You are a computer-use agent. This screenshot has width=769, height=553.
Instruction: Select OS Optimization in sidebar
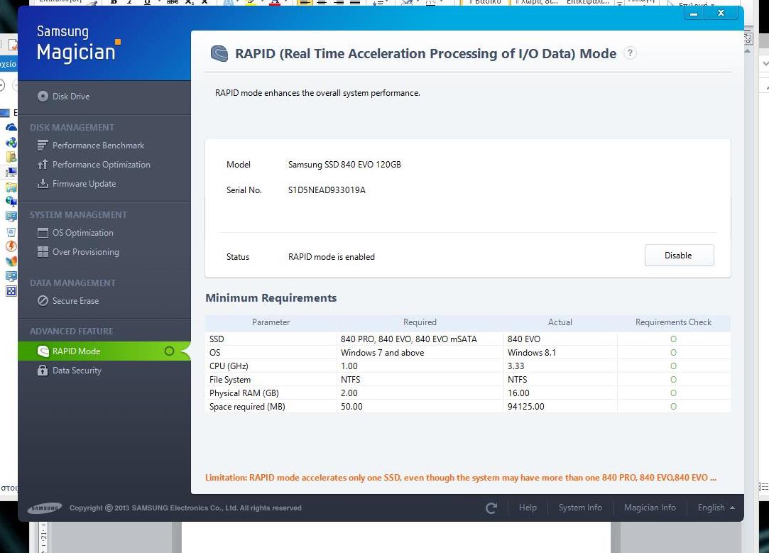click(75, 232)
